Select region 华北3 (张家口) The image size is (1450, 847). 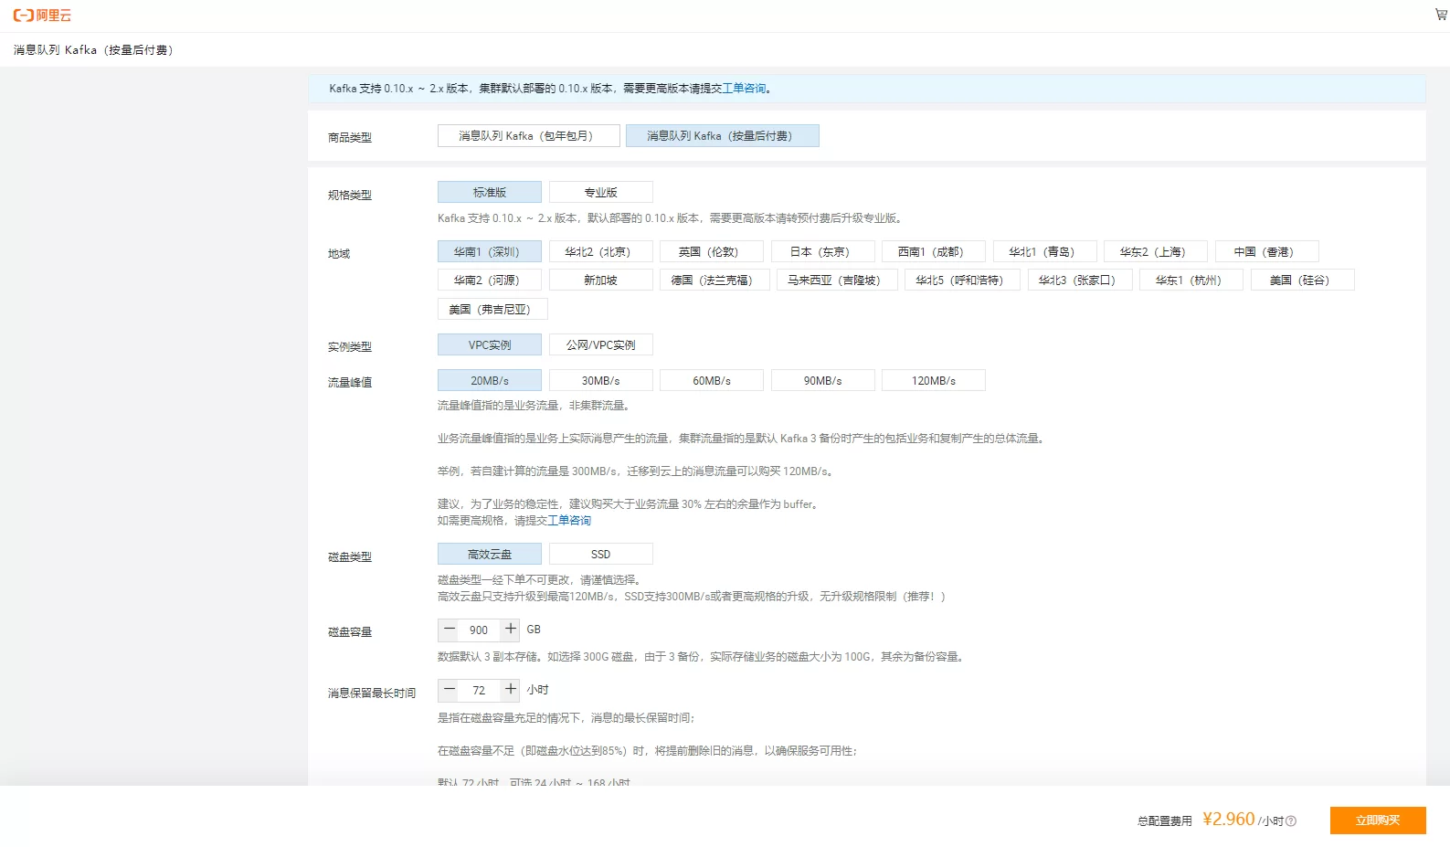pos(1080,280)
